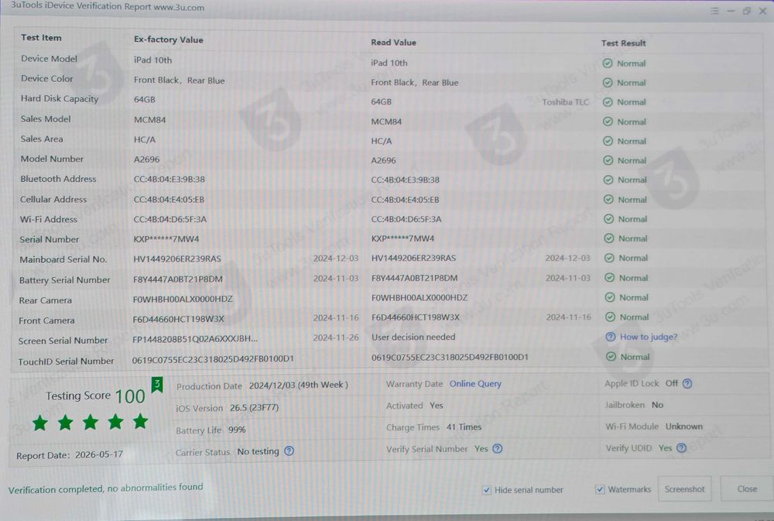
Task: Select ex-factory front camera serial F6D44660HCT198W3X
Action: (x=178, y=319)
